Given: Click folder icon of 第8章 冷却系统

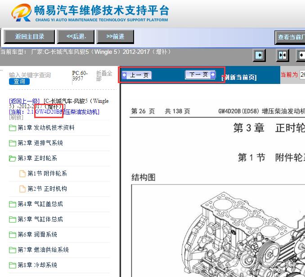Looking at the screenshot, I should click(13, 265).
